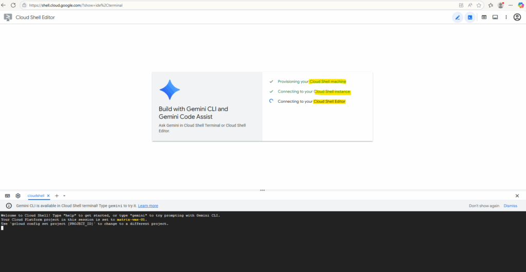Open terminal settings gear icon
This screenshot has width=526, height=272.
[x=18, y=196]
